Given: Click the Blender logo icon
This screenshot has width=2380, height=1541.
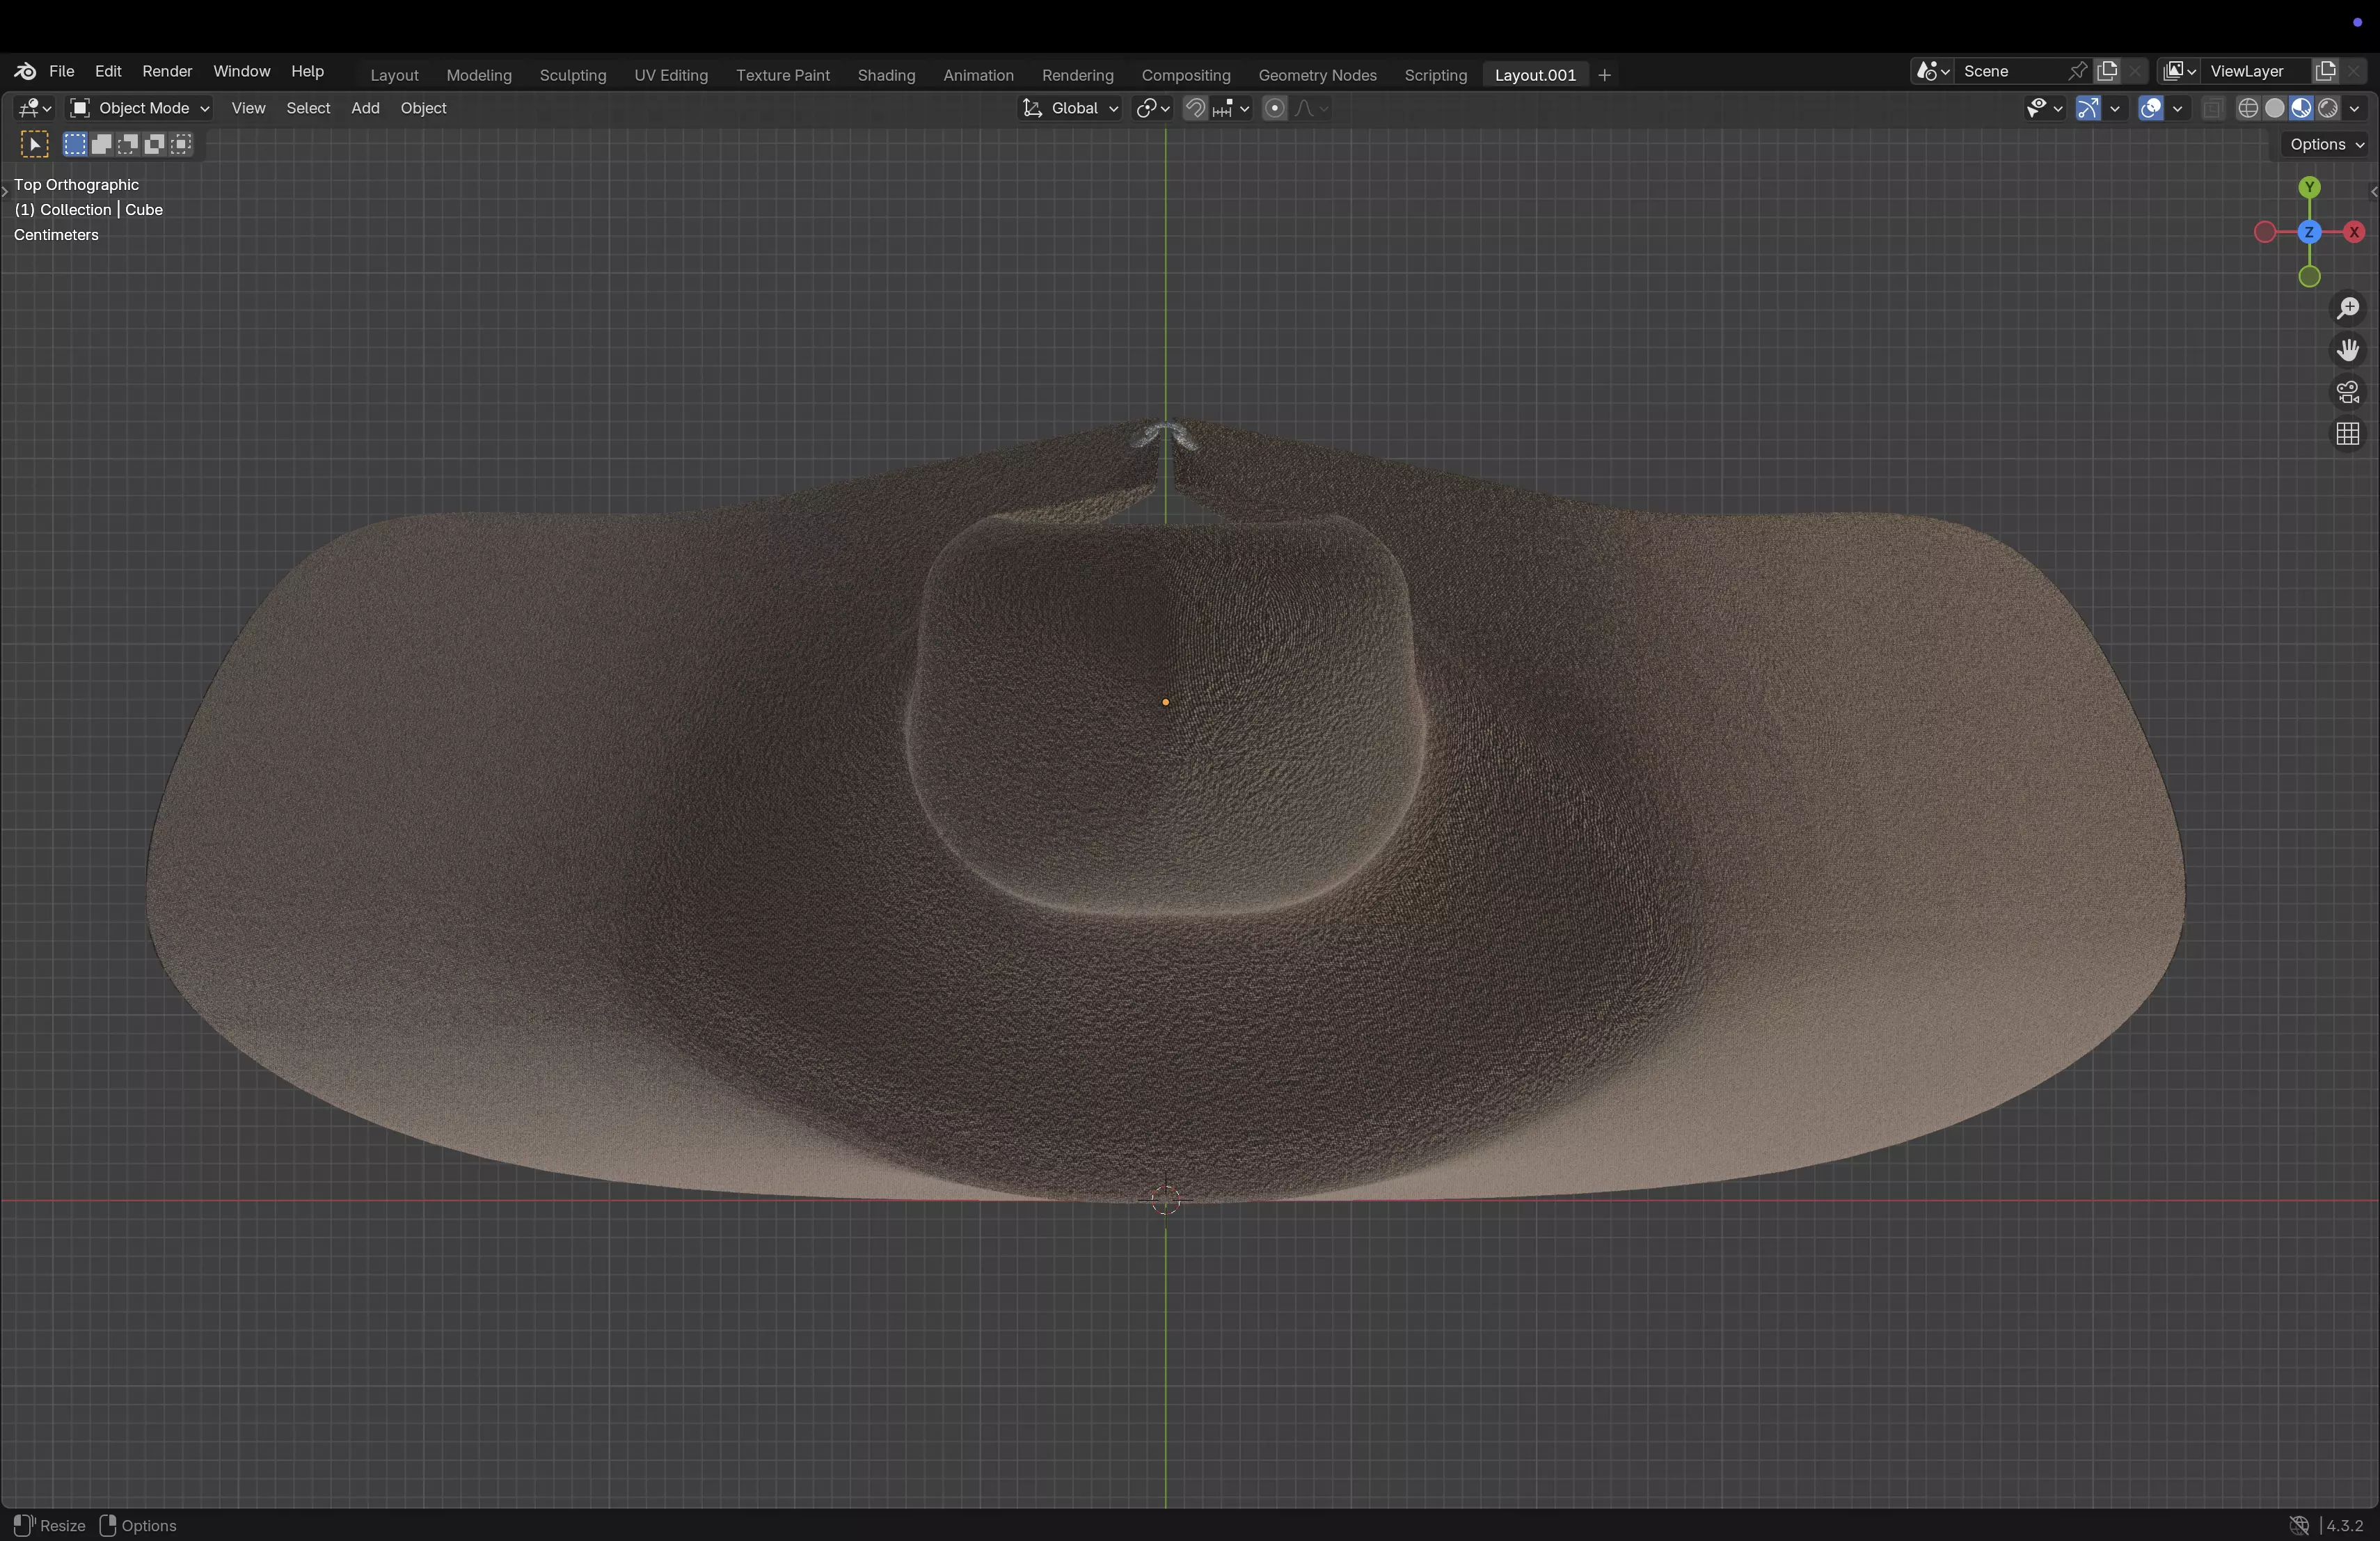Looking at the screenshot, I should click(25, 71).
